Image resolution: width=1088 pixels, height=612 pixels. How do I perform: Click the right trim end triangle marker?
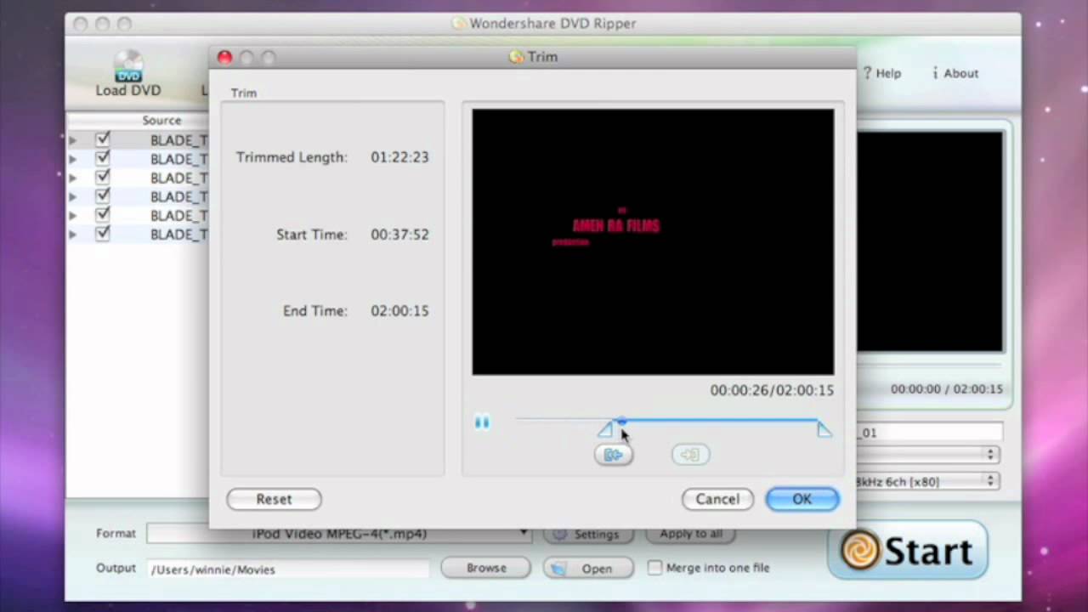[x=824, y=430]
